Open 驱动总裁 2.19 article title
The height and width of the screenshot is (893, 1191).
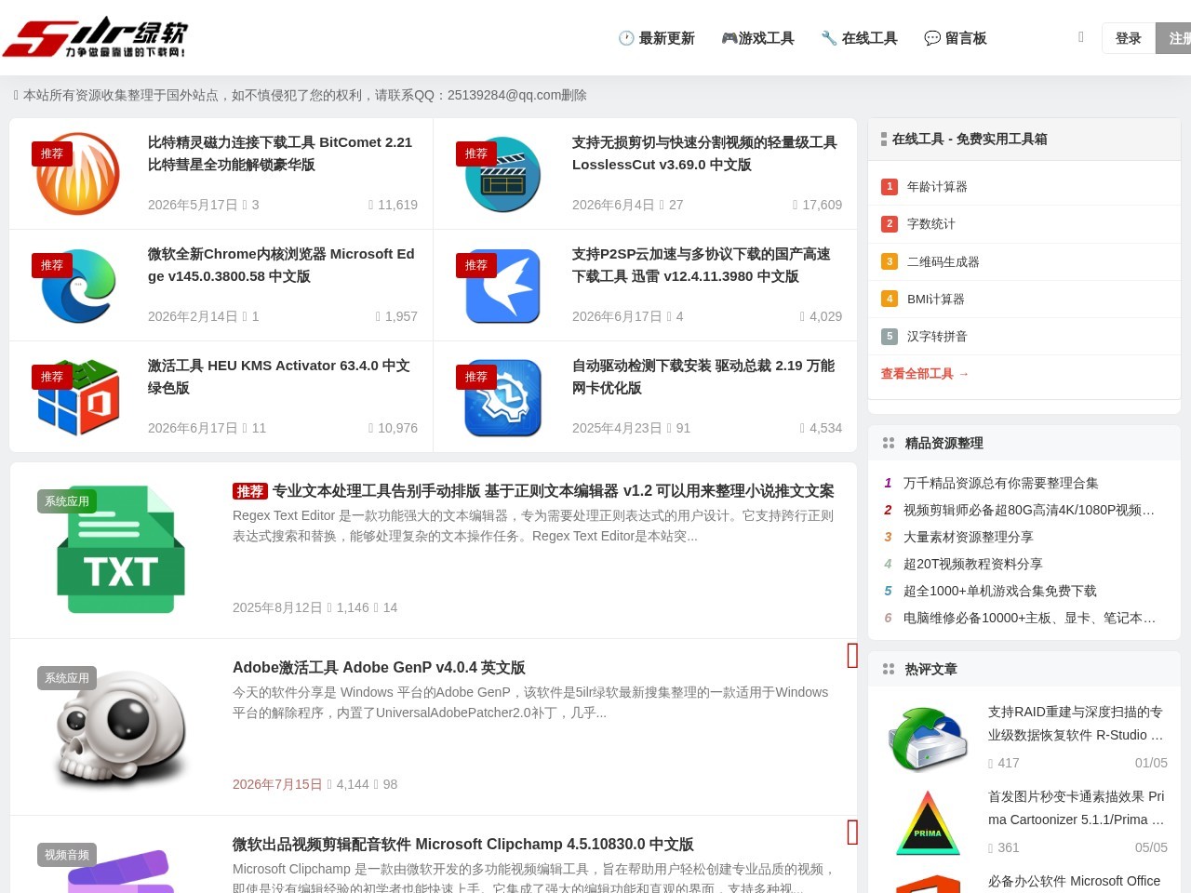point(703,377)
